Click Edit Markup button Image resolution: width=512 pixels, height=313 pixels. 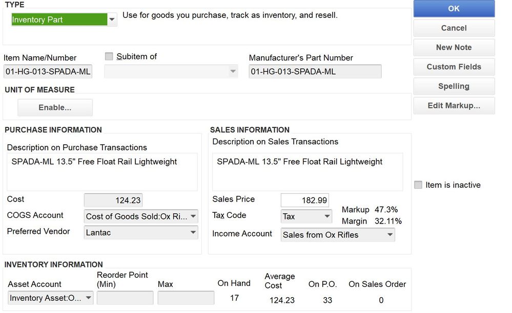(x=454, y=106)
